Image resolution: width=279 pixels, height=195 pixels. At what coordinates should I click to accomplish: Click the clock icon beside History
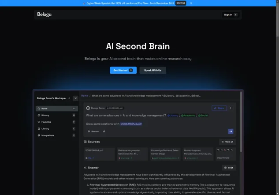coord(39,115)
